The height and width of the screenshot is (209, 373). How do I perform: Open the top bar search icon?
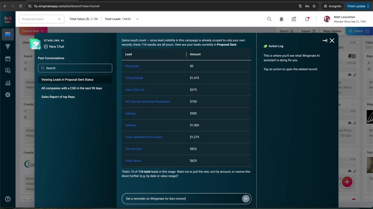coord(269,19)
